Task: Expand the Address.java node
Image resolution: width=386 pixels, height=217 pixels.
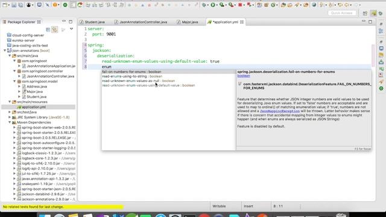Action: pyautogui.click(x=19, y=86)
